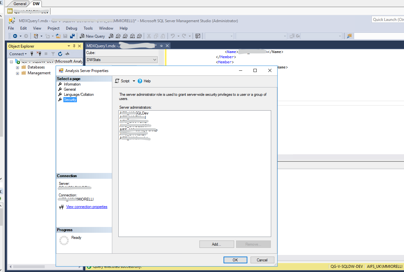Toggle the pin on MDXQuery1.mdx tab

(x=161, y=46)
